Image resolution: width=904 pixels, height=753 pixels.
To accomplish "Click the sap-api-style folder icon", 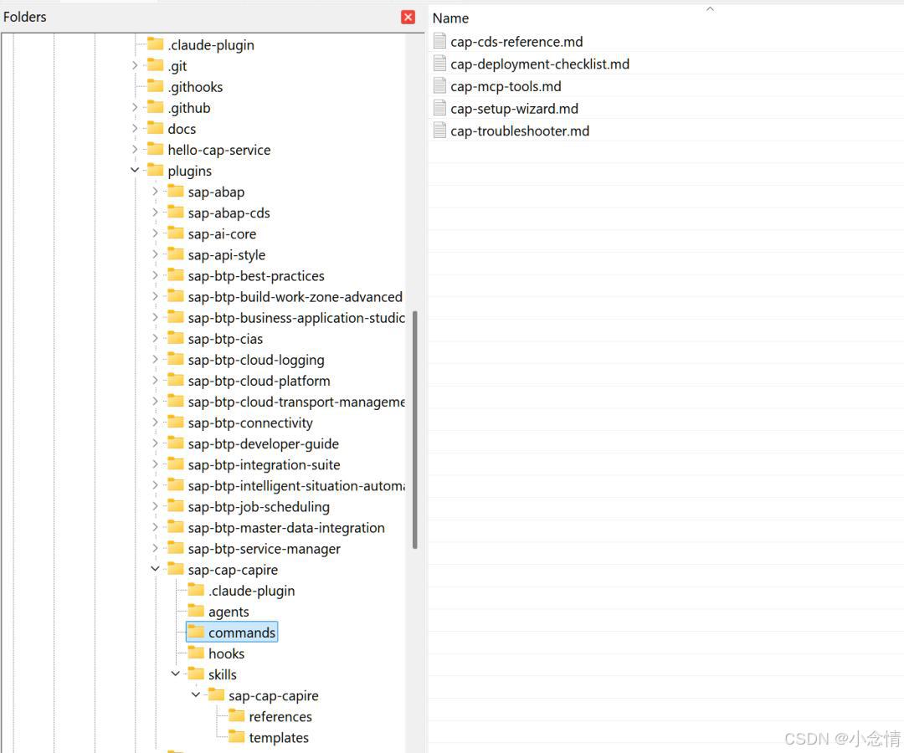I will coord(175,254).
